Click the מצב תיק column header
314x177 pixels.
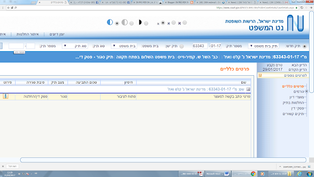coord(58,82)
